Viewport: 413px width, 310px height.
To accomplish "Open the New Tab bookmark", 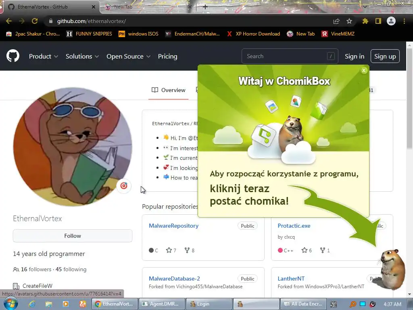I will [301, 34].
